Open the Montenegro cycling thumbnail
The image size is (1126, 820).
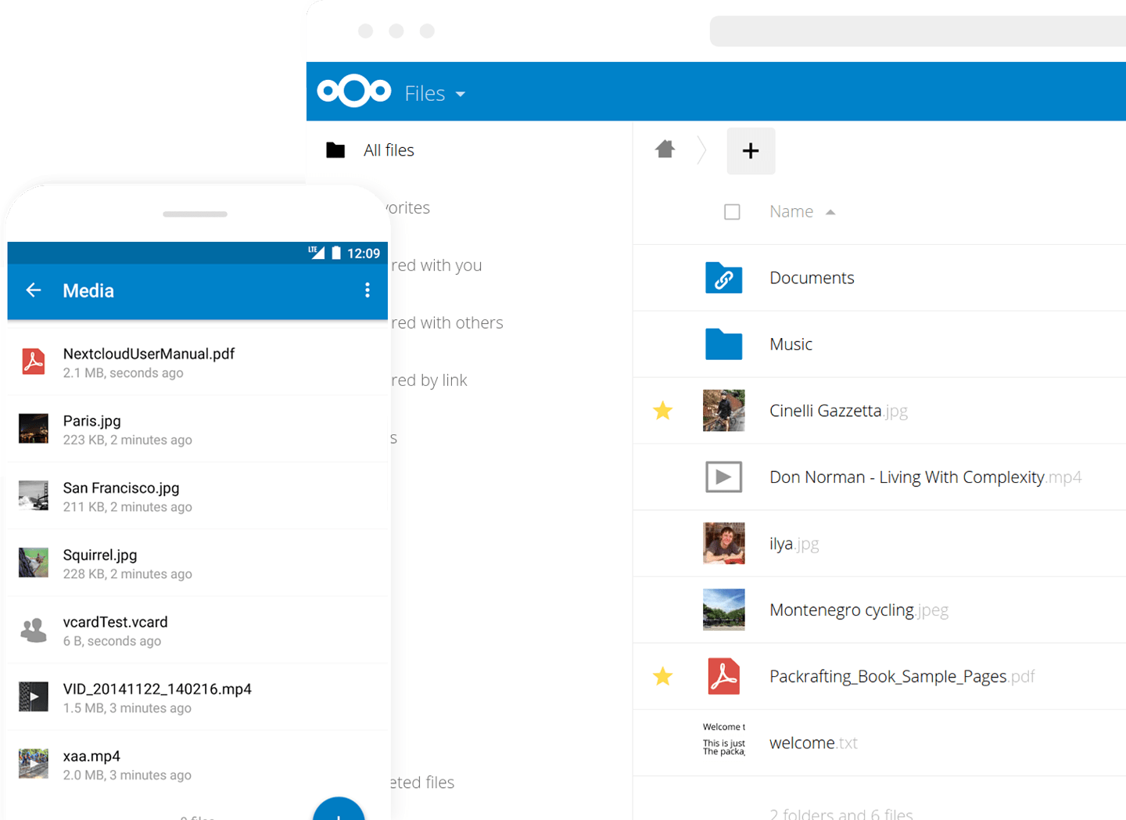pos(723,610)
